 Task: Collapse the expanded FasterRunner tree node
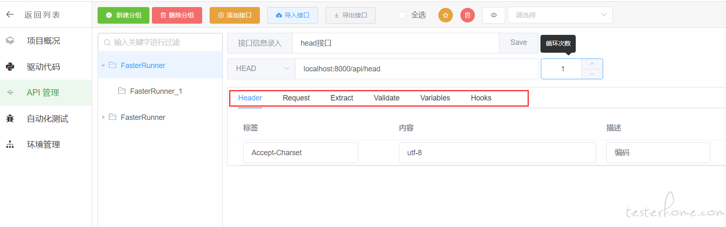[x=103, y=66]
